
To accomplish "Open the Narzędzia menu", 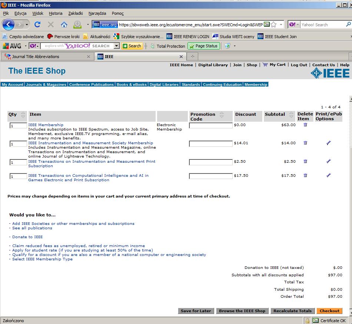I will pyautogui.click(x=97, y=13).
